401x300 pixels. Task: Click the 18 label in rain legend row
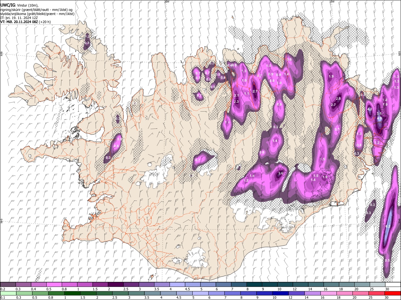(x=339, y=297)
